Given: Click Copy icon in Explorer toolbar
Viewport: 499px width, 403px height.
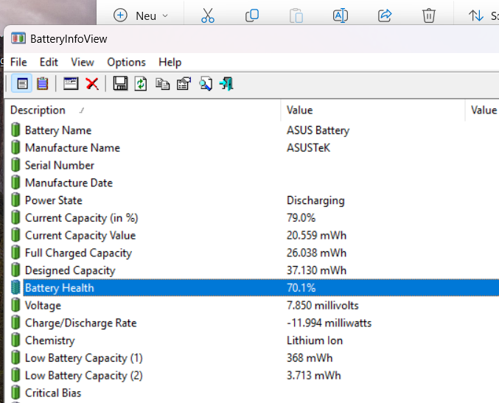Looking at the screenshot, I should click(x=252, y=15).
